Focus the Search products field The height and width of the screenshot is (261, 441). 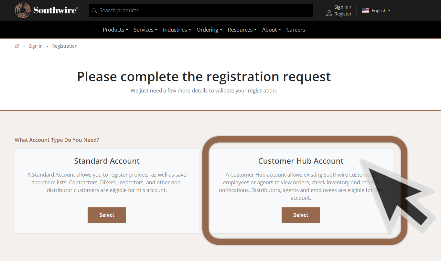point(201,10)
